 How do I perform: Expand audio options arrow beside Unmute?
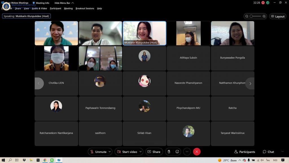click(110, 152)
